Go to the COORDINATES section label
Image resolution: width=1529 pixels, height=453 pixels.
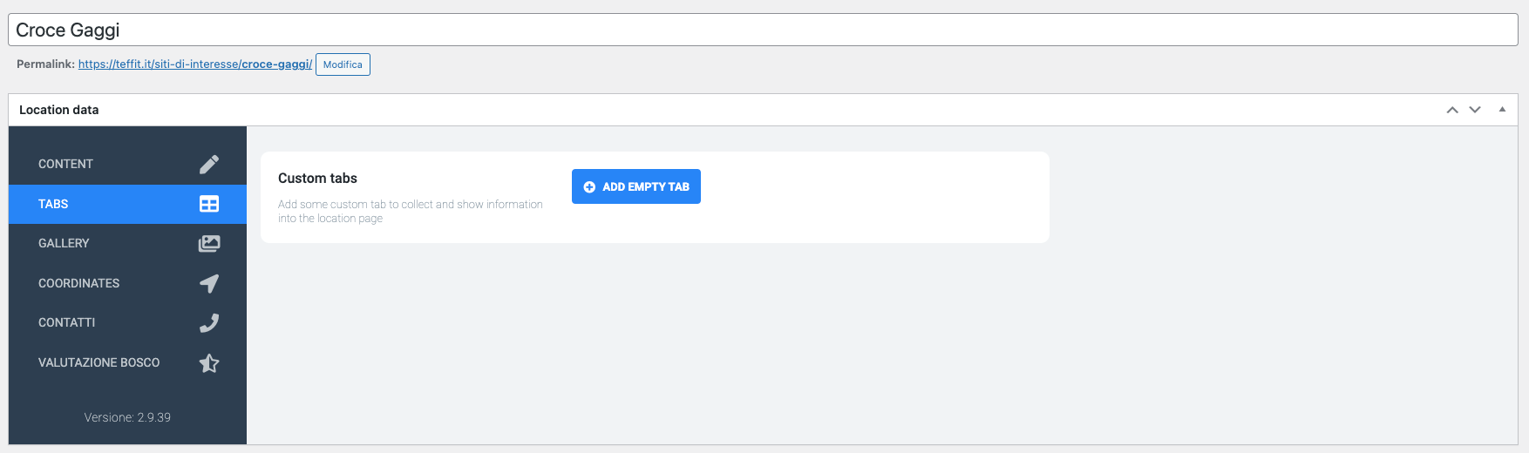pyautogui.click(x=78, y=283)
